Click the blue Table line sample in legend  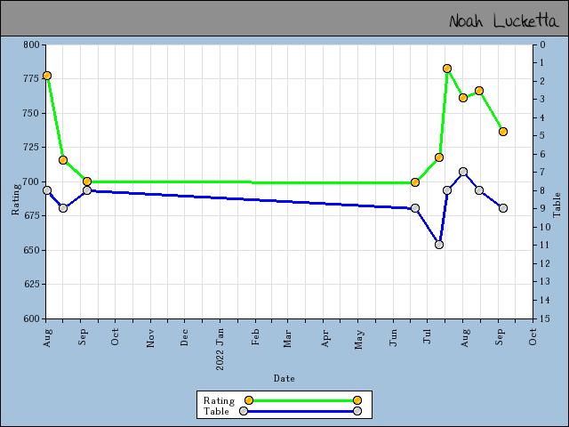point(302,411)
